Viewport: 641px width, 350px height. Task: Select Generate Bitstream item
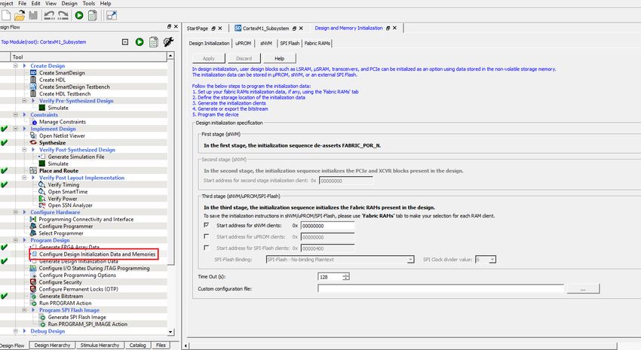point(61,296)
